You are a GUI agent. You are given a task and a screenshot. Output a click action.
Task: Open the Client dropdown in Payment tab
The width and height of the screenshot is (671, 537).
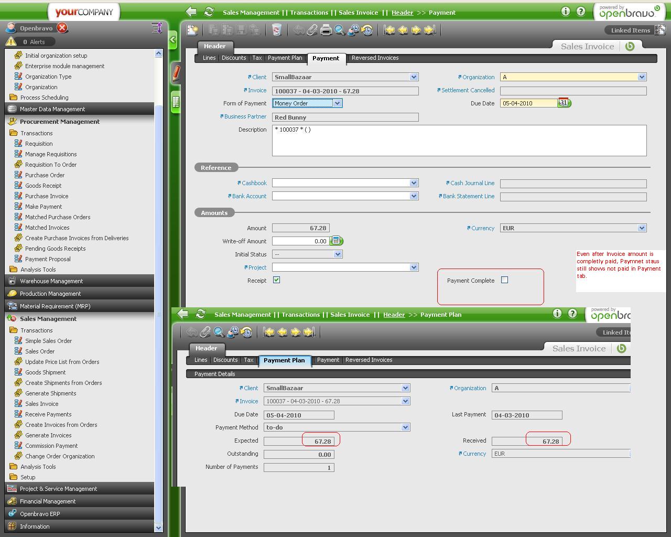(414, 77)
